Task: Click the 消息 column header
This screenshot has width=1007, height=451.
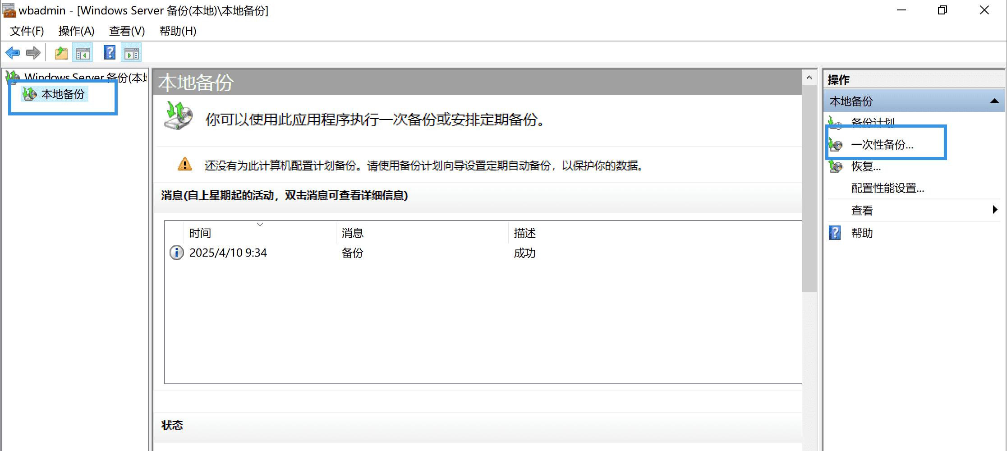Action: click(422, 233)
